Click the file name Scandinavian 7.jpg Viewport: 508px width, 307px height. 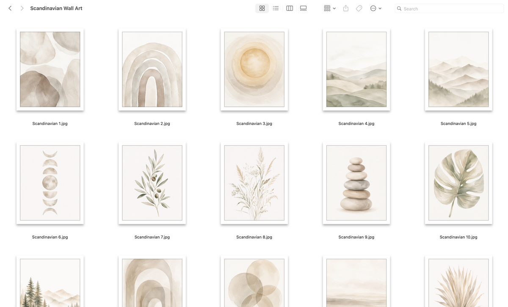click(x=152, y=237)
